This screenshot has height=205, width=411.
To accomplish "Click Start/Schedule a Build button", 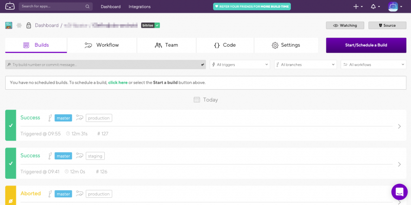I will [x=366, y=45].
